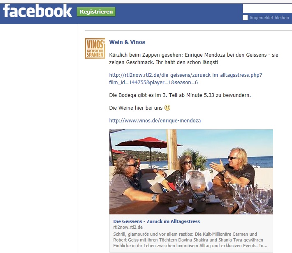
Task: Open the Geissens video preview thumbnail
Action: pyautogui.click(x=191, y=172)
